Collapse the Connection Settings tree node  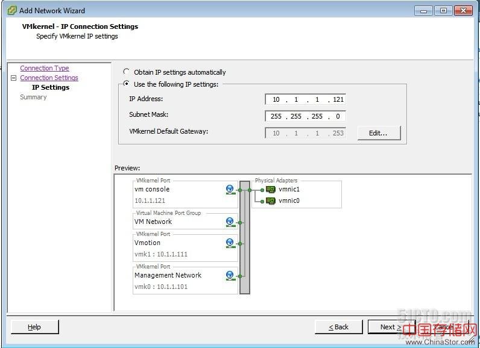(13, 78)
